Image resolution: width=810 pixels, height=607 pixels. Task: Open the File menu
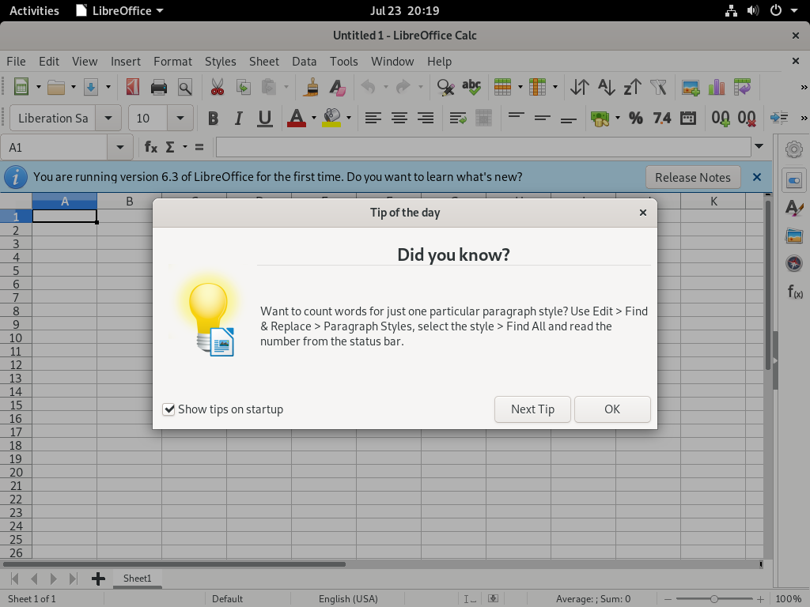16,62
